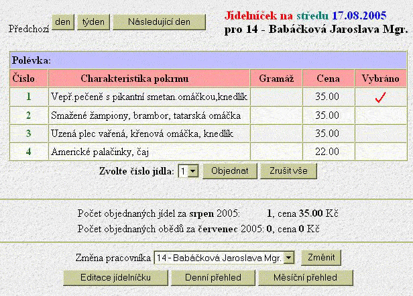Open the meal number dropdown
The width and height of the screenshot is (413, 296).
(x=192, y=171)
